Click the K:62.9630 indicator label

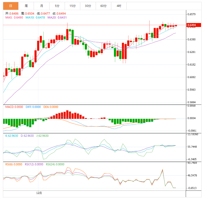[12, 136]
